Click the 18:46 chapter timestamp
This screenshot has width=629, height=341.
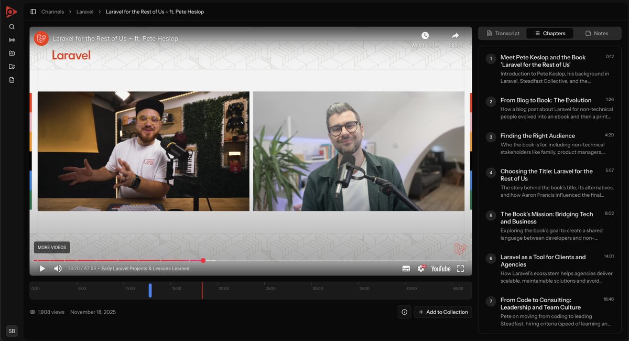(609, 300)
